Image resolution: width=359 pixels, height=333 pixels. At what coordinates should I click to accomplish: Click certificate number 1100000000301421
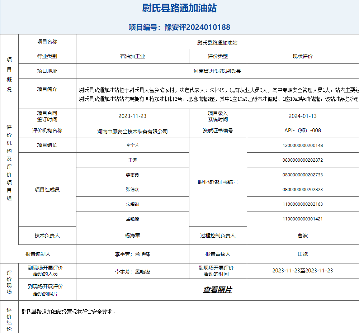302,219
